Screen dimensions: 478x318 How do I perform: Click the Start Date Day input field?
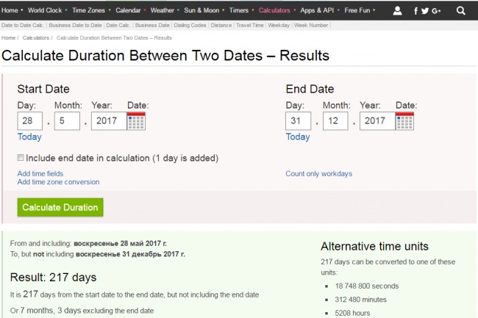(x=30, y=121)
